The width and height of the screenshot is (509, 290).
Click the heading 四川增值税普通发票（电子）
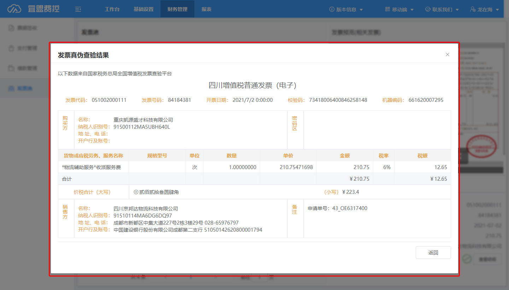click(x=252, y=85)
